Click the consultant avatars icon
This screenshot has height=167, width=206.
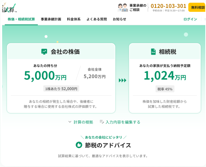click(123, 7)
